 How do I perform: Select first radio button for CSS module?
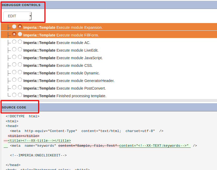(x=14, y=64)
